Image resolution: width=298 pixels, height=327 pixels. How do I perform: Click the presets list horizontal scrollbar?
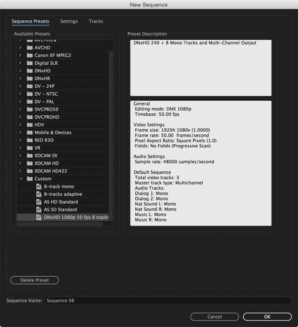click(60, 224)
